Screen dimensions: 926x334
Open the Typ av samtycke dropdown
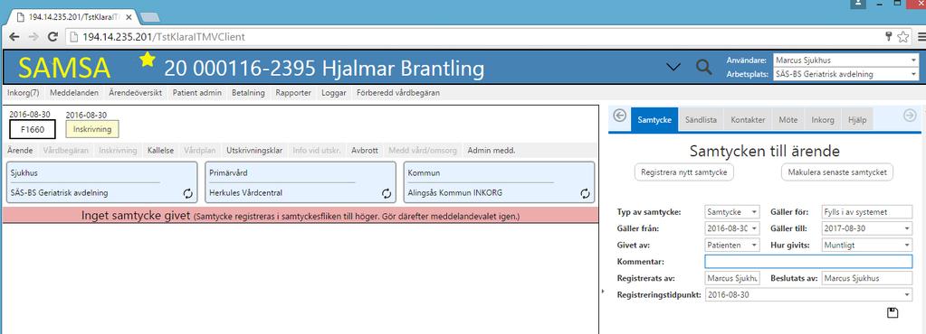[755, 211]
